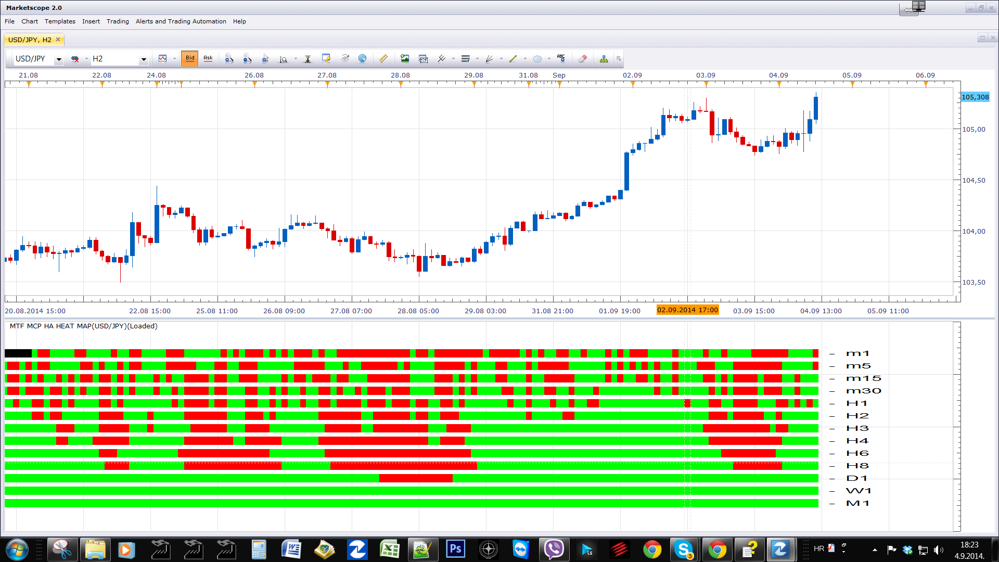Click the chart window layout icon
Image resolution: width=999 pixels, height=562 pixels.
[x=423, y=59]
